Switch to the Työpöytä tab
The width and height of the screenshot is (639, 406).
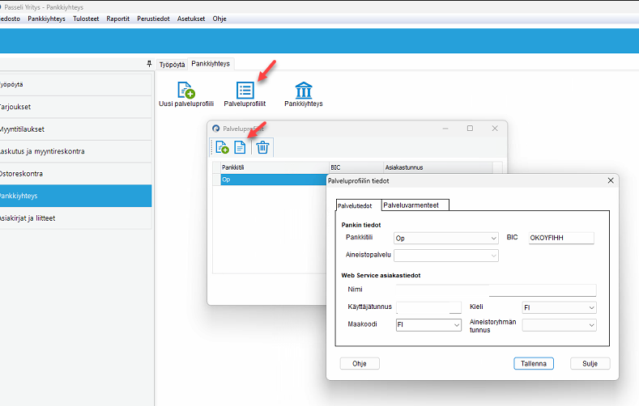[172, 64]
